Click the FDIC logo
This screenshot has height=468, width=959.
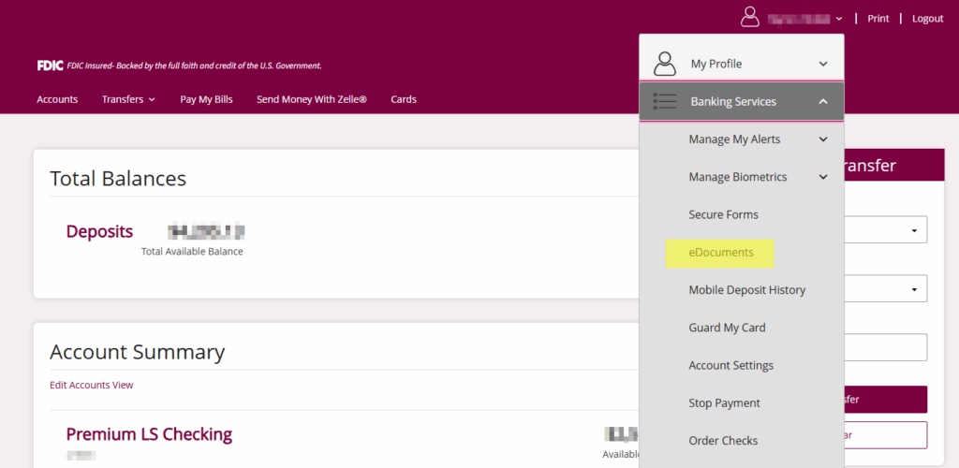pyautogui.click(x=51, y=66)
